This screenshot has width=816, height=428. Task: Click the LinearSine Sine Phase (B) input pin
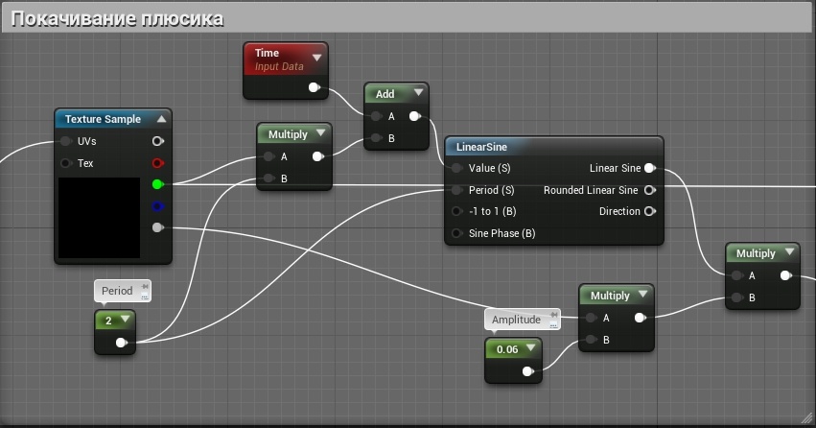pos(457,233)
